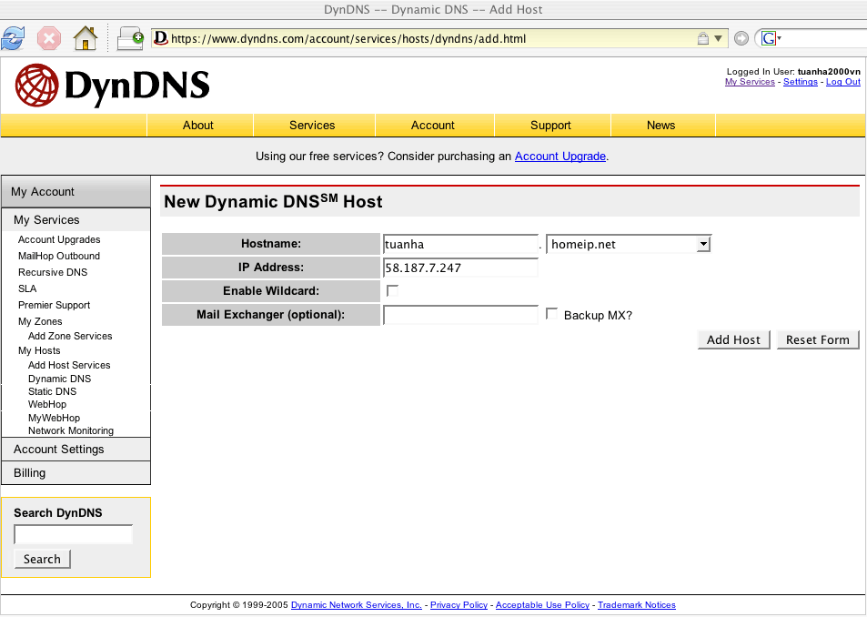Viewport: 867px width, 617px height.
Task: Open Privacy Policy footer link
Action: (459, 605)
